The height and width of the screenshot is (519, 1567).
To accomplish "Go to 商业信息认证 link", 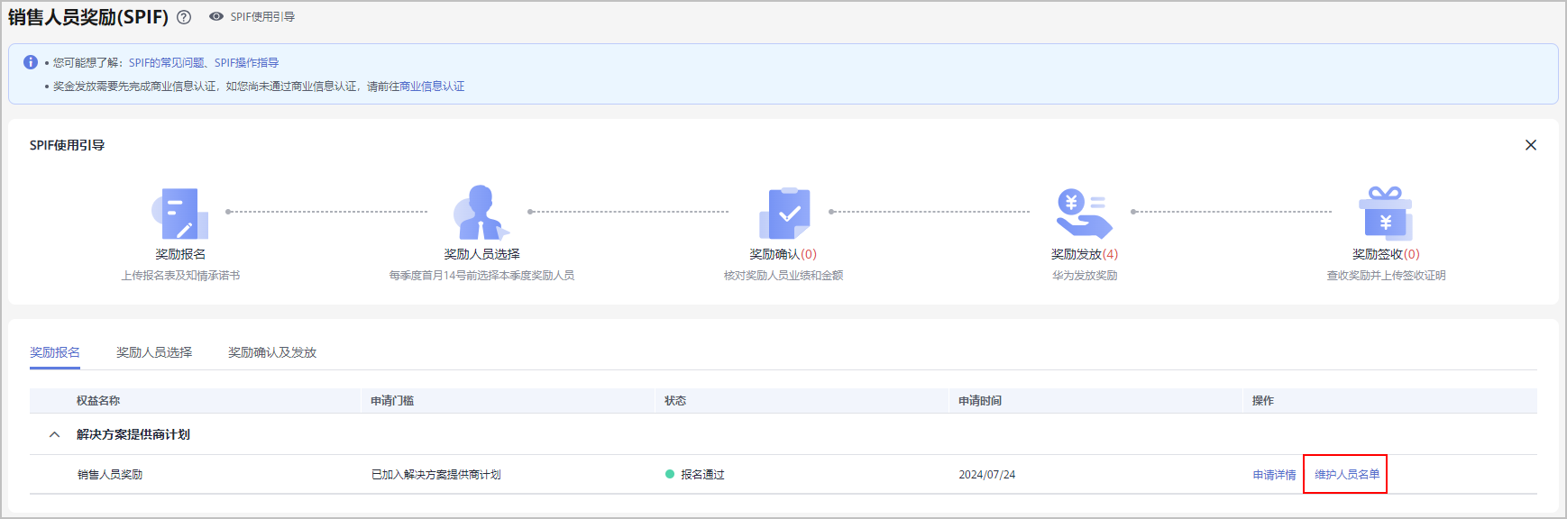I will [432, 86].
